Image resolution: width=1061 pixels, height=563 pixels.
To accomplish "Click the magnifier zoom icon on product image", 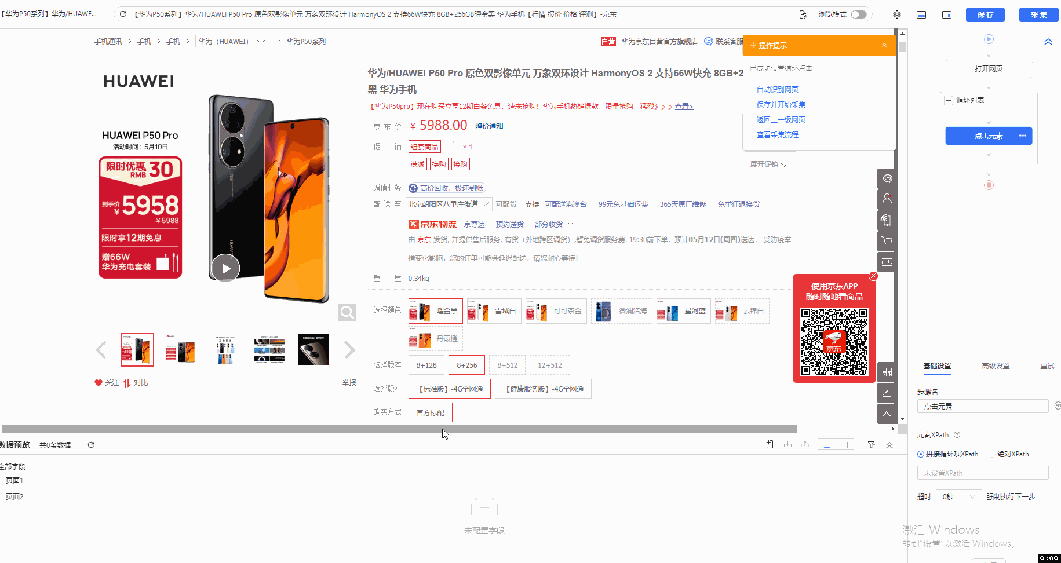I will (347, 312).
